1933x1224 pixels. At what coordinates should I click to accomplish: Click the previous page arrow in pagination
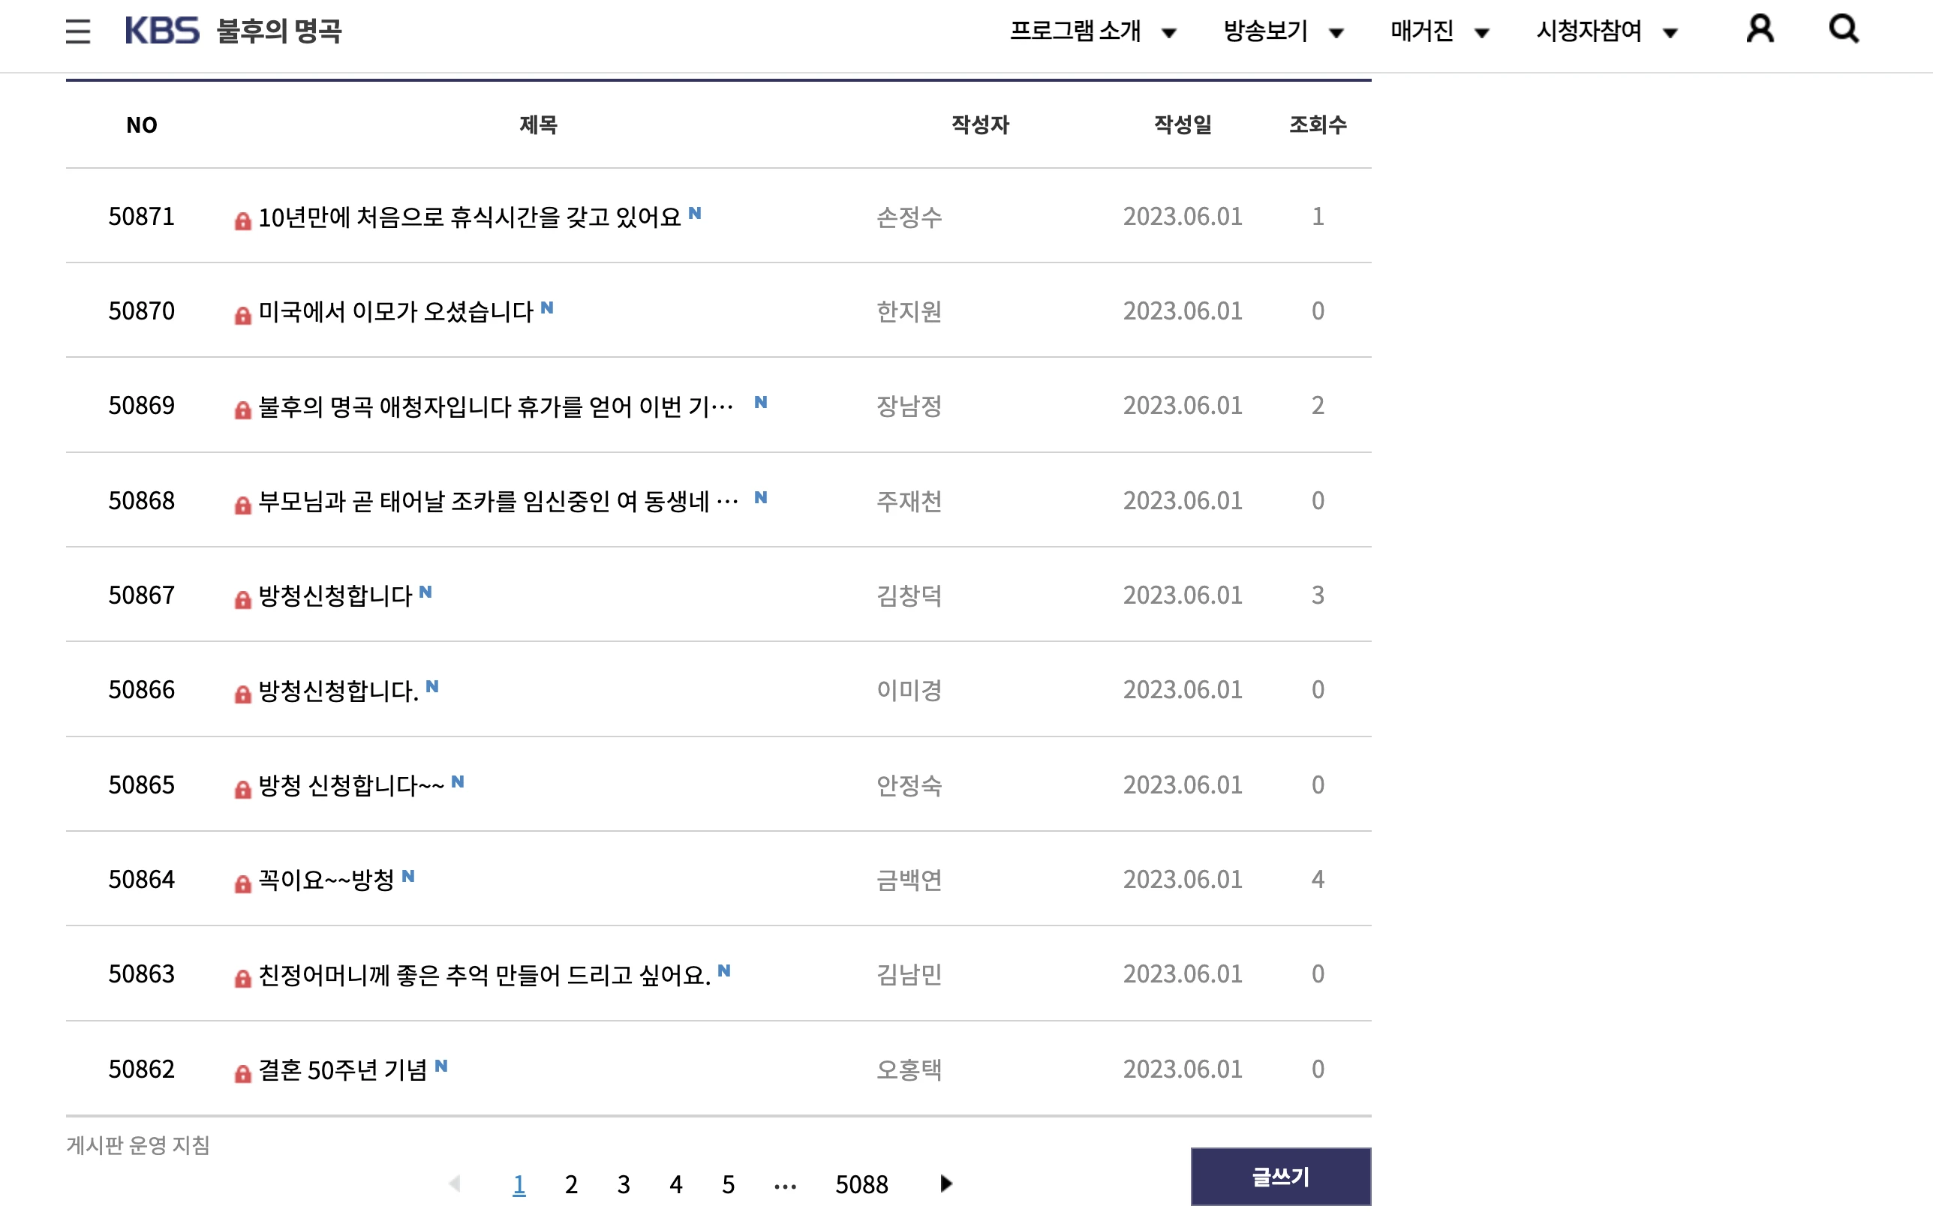[x=455, y=1184]
